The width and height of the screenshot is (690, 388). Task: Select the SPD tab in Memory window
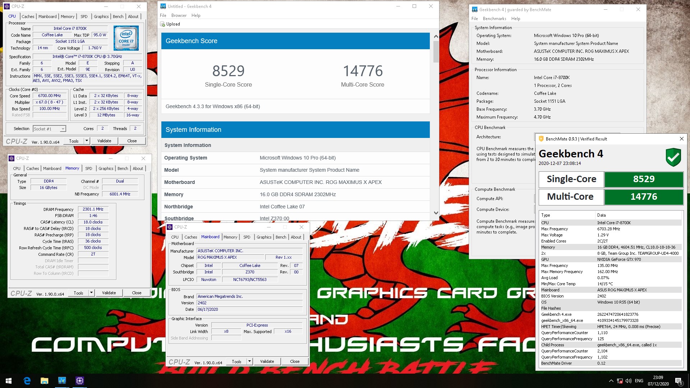coord(88,168)
